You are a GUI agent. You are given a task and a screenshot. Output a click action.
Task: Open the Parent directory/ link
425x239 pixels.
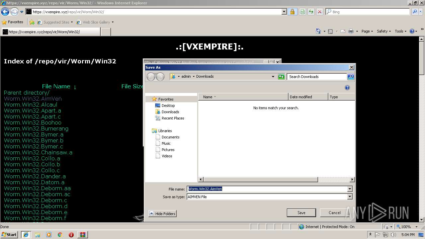[27, 93]
